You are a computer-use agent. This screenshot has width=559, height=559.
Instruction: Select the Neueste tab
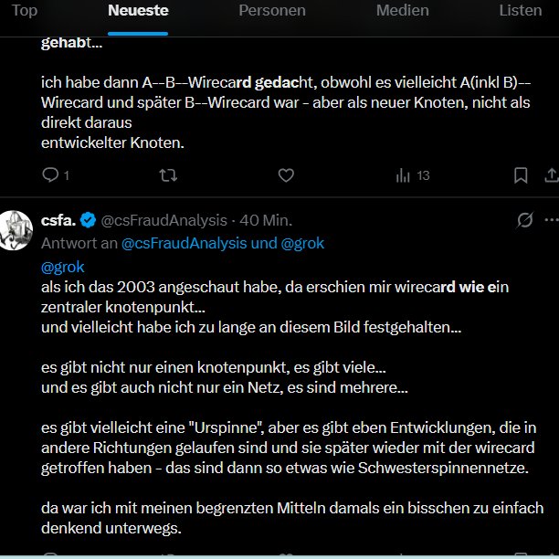(138, 11)
